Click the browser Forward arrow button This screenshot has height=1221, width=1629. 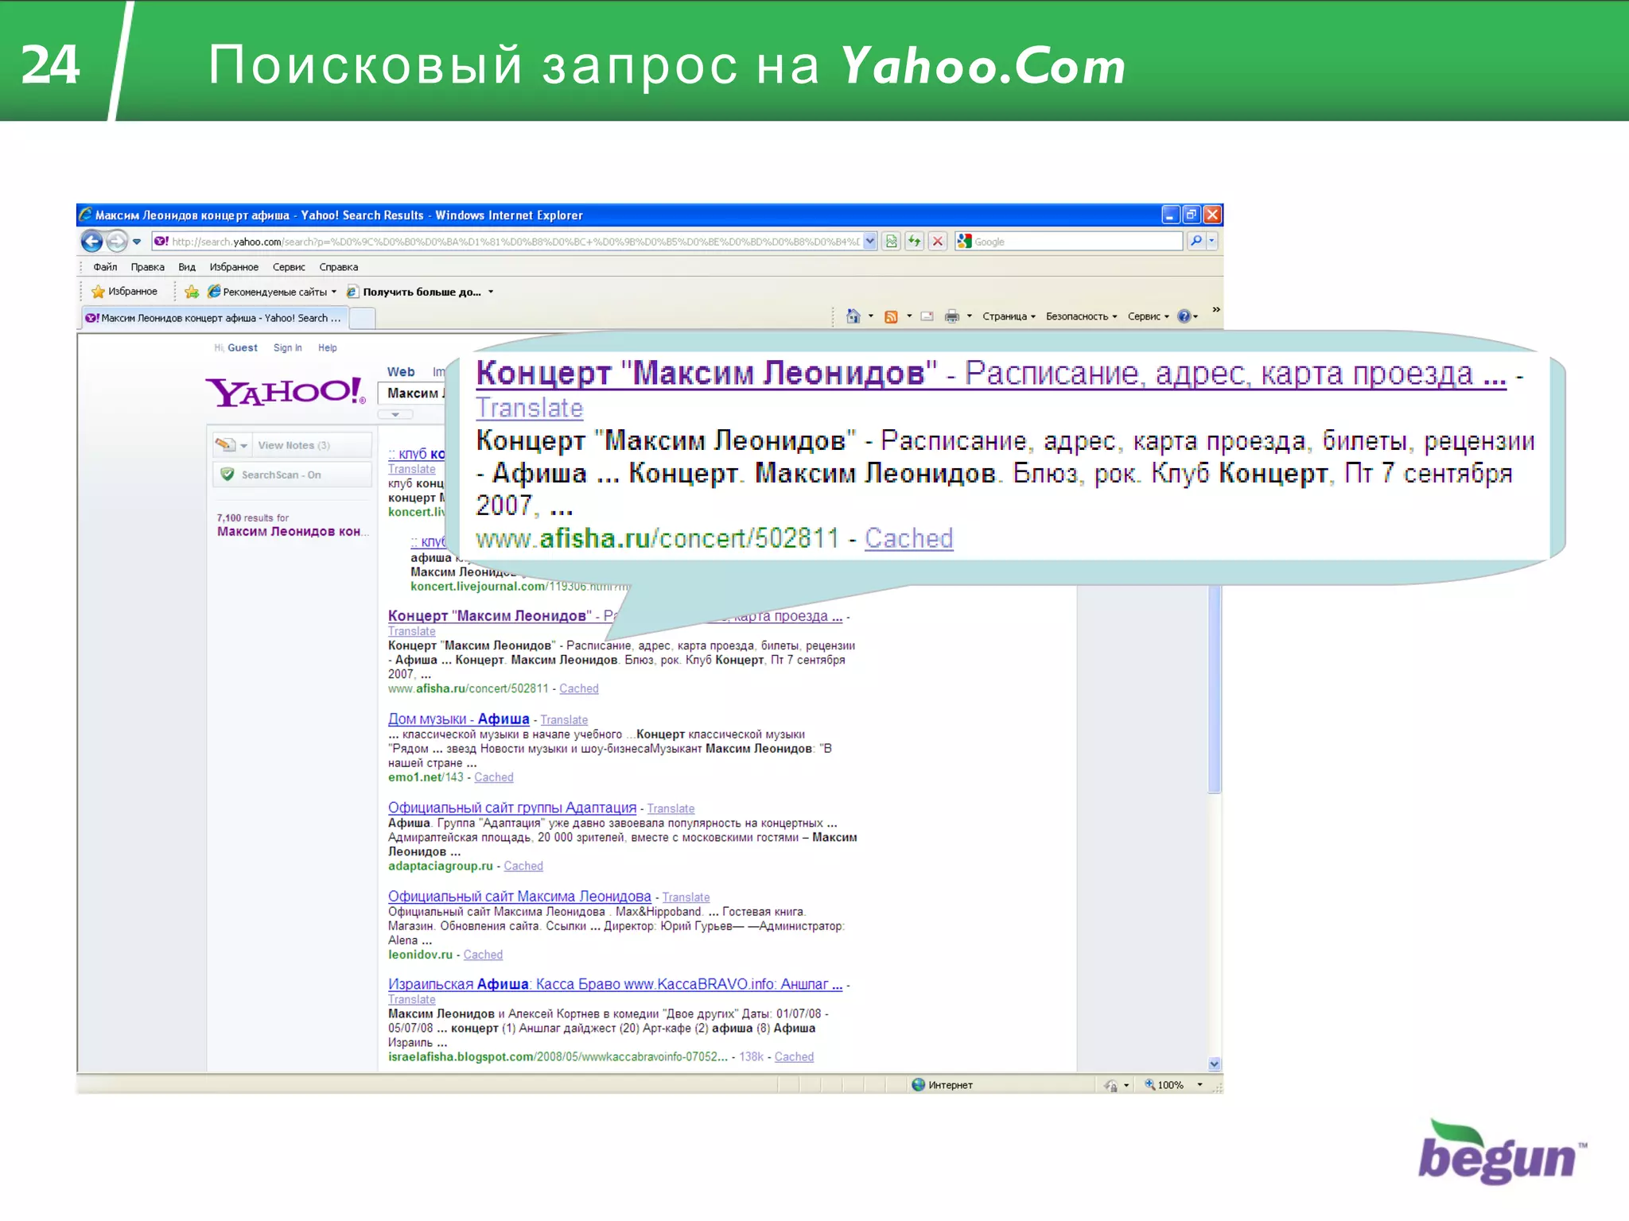click(117, 241)
